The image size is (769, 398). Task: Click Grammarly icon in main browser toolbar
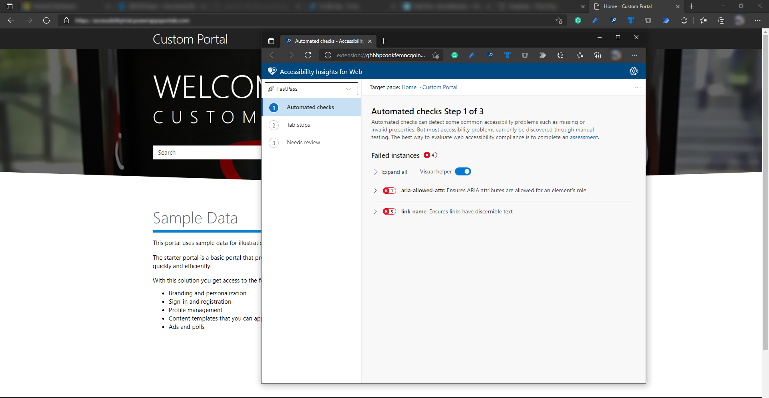tap(578, 20)
